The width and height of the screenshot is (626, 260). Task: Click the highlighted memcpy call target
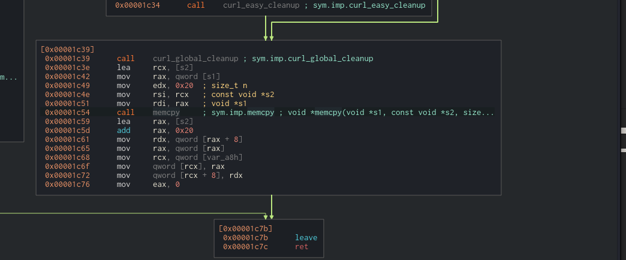pyautogui.click(x=167, y=113)
